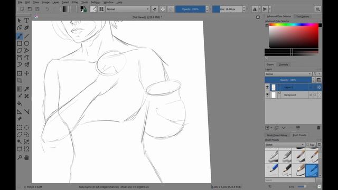Open the Settings menu
338x190 pixels.
tap(96, 2)
